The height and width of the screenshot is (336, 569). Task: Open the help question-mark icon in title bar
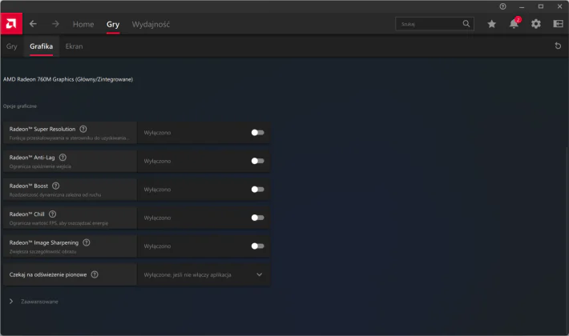pos(502,6)
